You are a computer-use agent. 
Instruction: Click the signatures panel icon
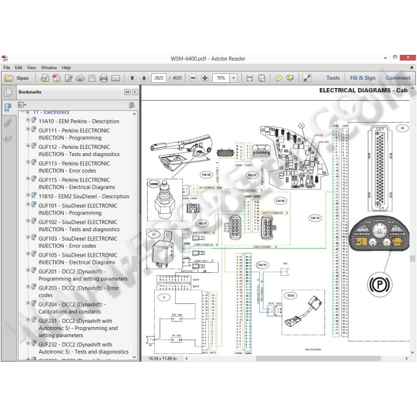[8, 138]
